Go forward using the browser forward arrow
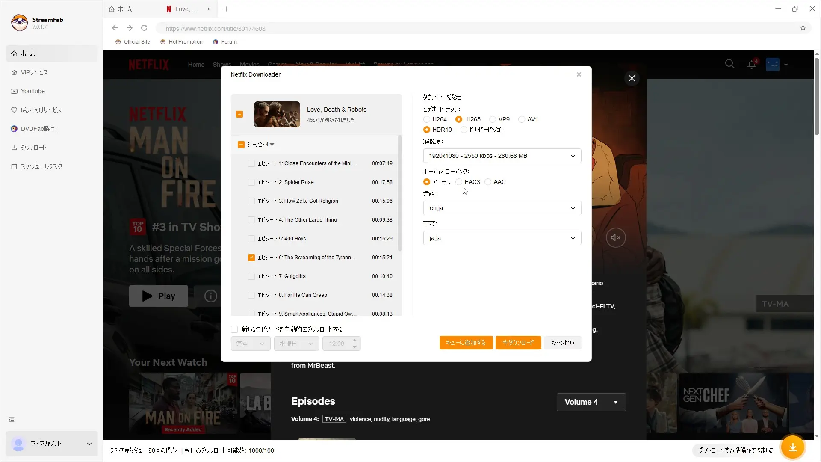This screenshot has width=821, height=462. click(x=130, y=28)
